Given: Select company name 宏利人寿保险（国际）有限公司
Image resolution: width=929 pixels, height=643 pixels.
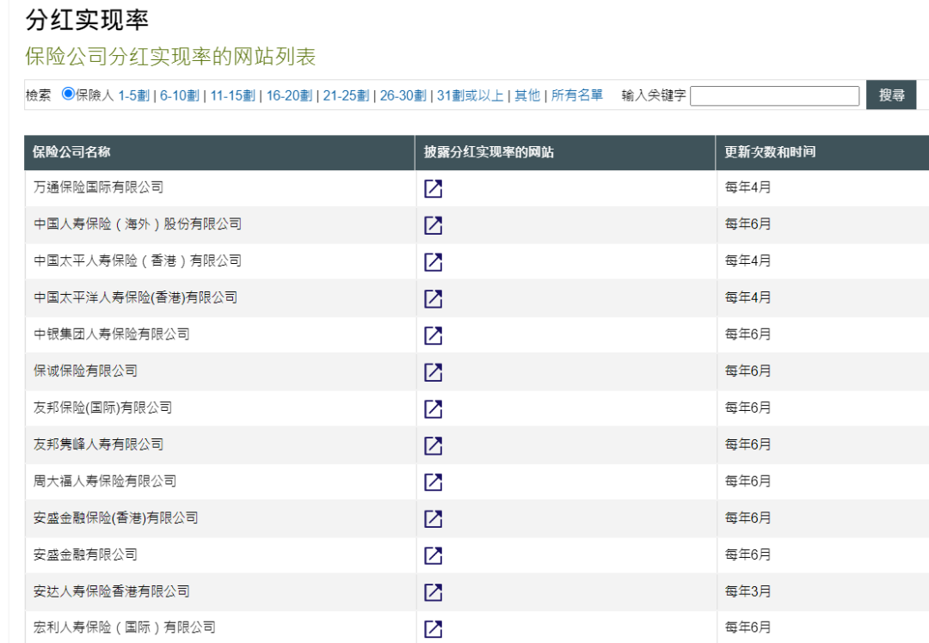Looking at the screenshot, I should 125,627.
